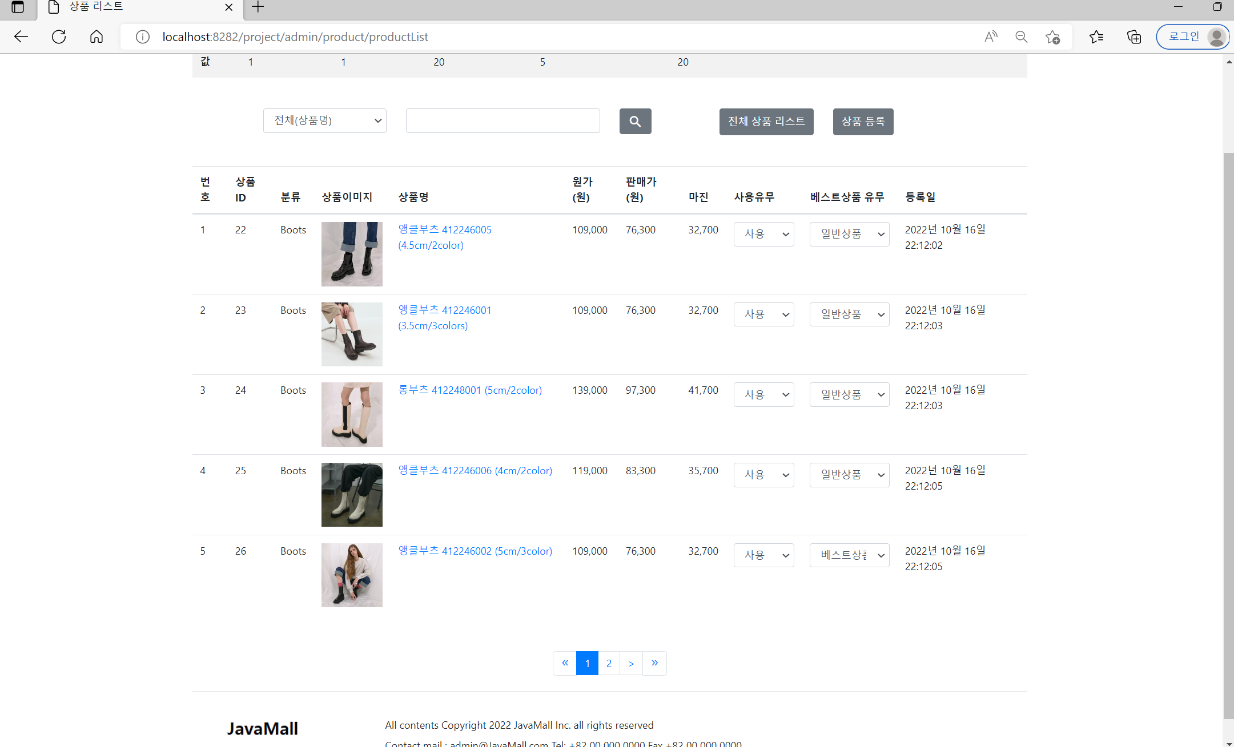Open 사용 dropdown for product ID 22
This screenshot has width=1234, height=747.
coord(763,234)
